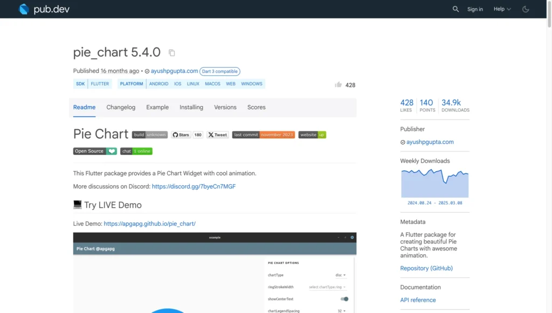The width and height of the screenshot is (552, 313).
Task: Like the package with thumbs-up icon
Action: point(339,85)
